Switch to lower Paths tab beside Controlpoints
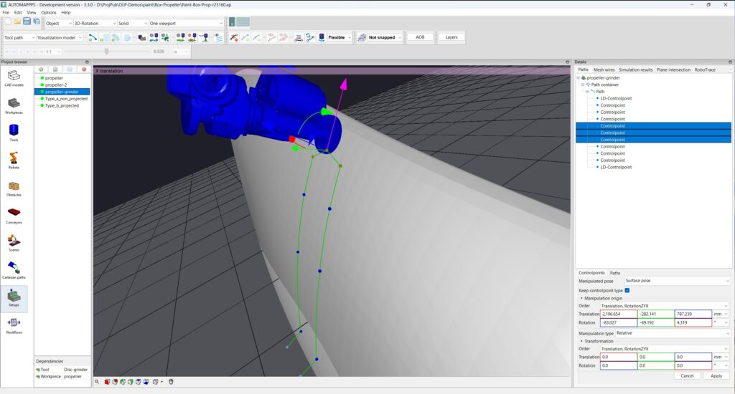The image size is (735, 394). [x=615, y=273]
